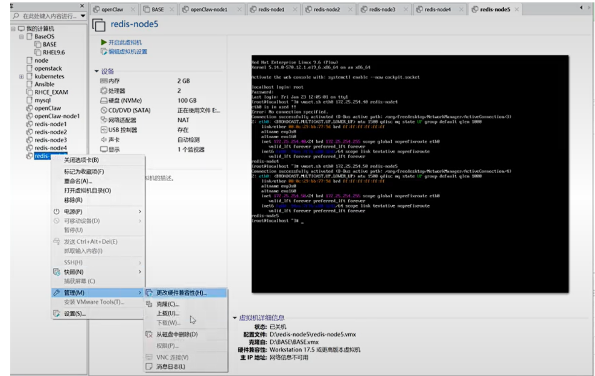Click the library search input field
Screen dimensions: 595x376
click(49, 16)
